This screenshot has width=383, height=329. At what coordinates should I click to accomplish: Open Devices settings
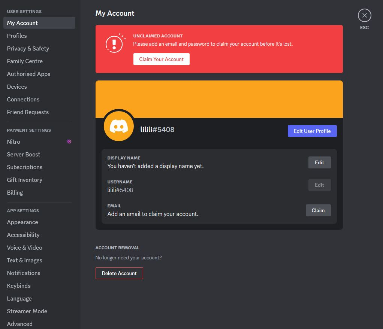point(39,86)
